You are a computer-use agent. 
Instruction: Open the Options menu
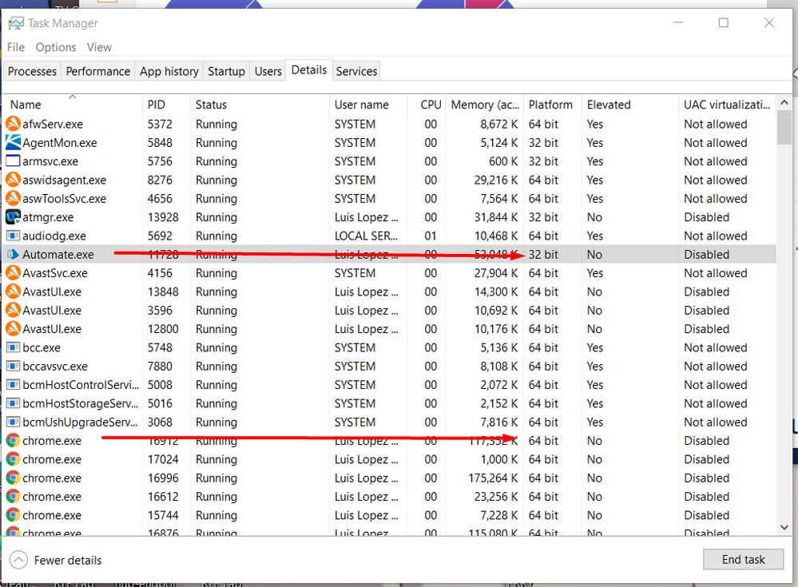(55, 47)
